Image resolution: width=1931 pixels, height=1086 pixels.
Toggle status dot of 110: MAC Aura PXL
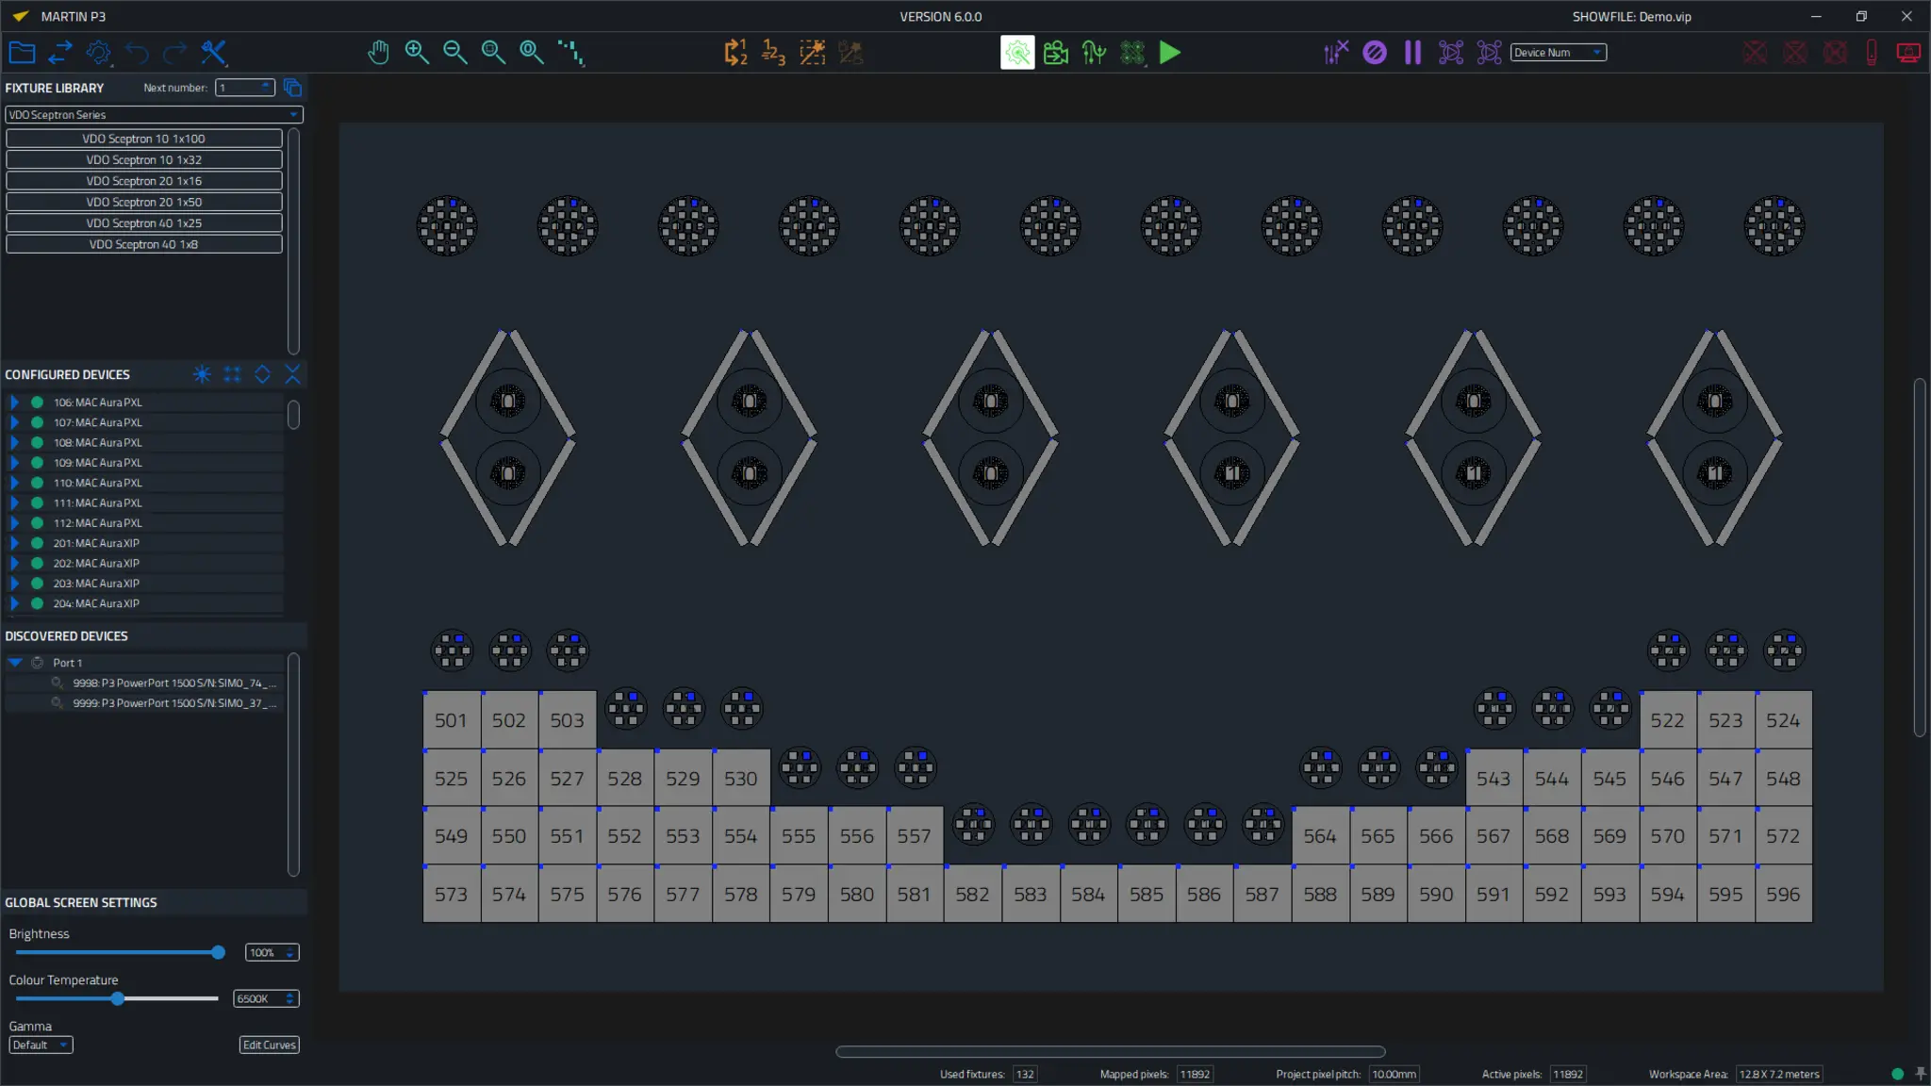(x=37, y=483)
